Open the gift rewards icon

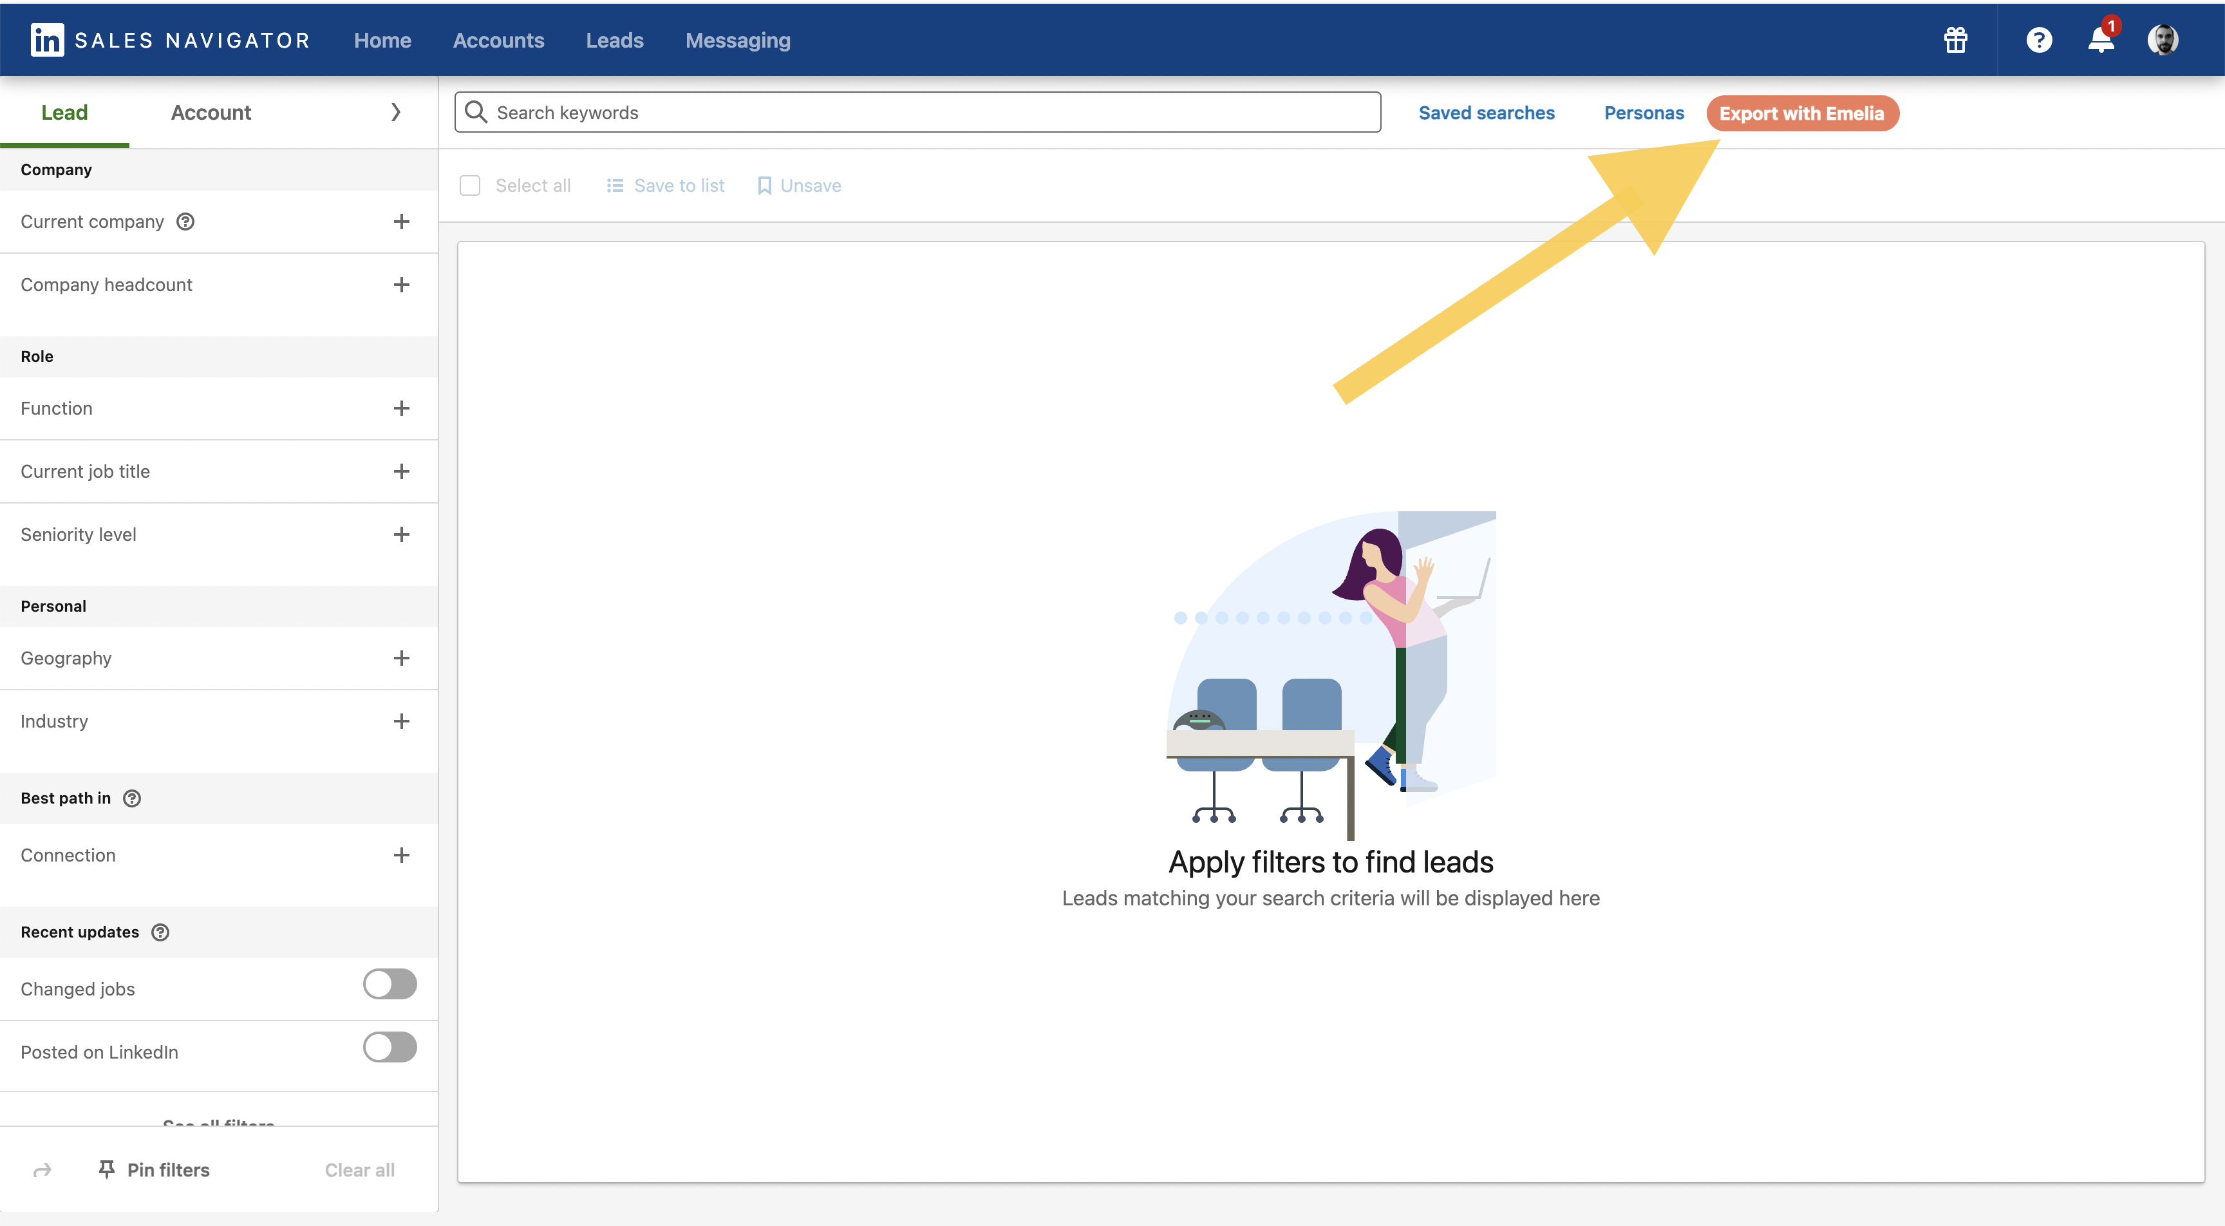click(x=1955, y=40)
